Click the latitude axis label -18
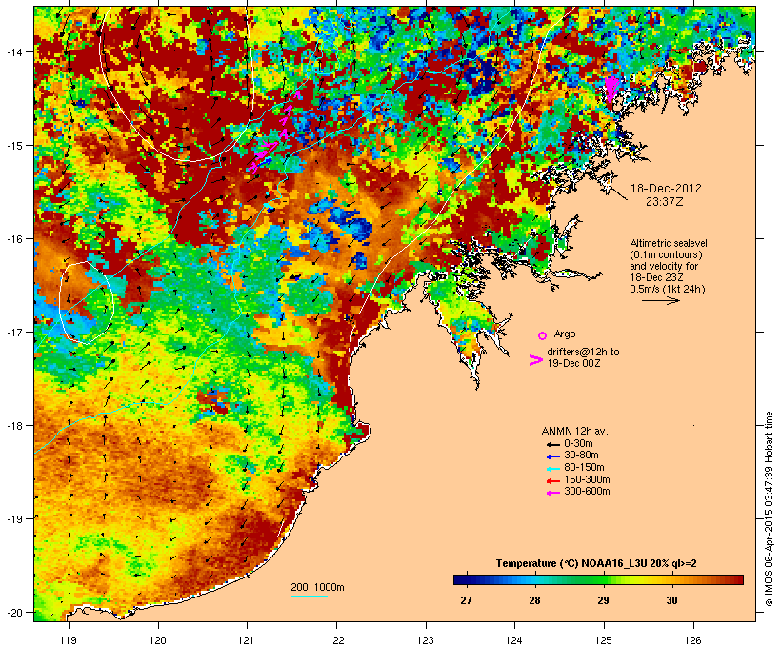 tap(13, 426)
